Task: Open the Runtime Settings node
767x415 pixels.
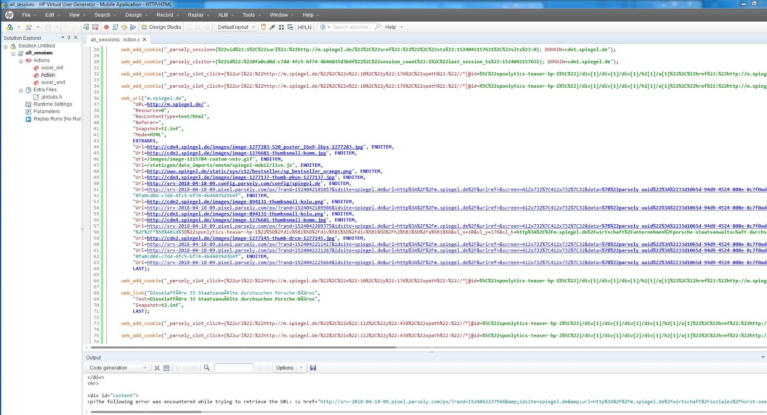Action: [x=53, y=104]
